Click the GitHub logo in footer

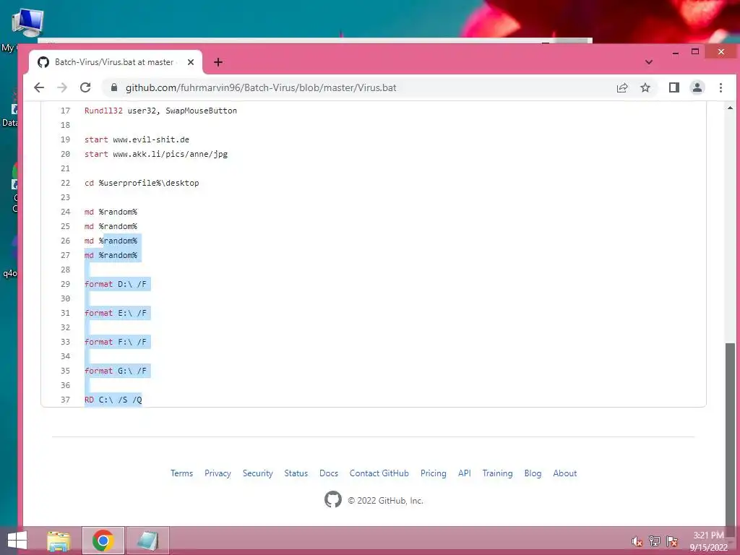coord(333,499)
